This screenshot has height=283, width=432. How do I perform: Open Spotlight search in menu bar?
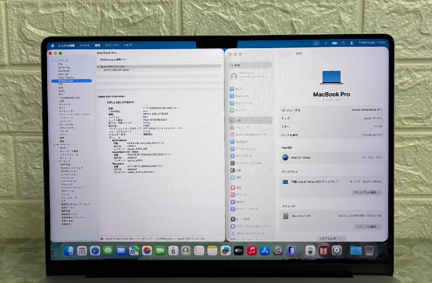pyautogui.click(x=344, y=43)
